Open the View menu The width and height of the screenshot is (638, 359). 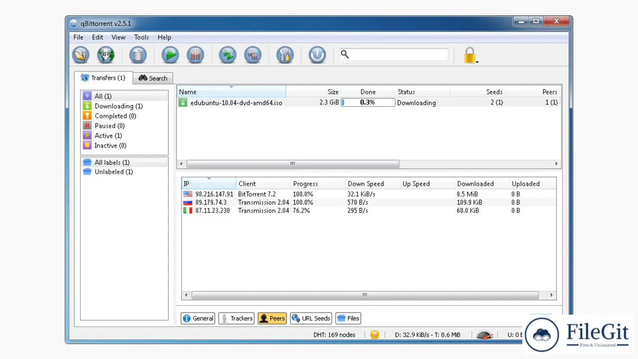119,37
